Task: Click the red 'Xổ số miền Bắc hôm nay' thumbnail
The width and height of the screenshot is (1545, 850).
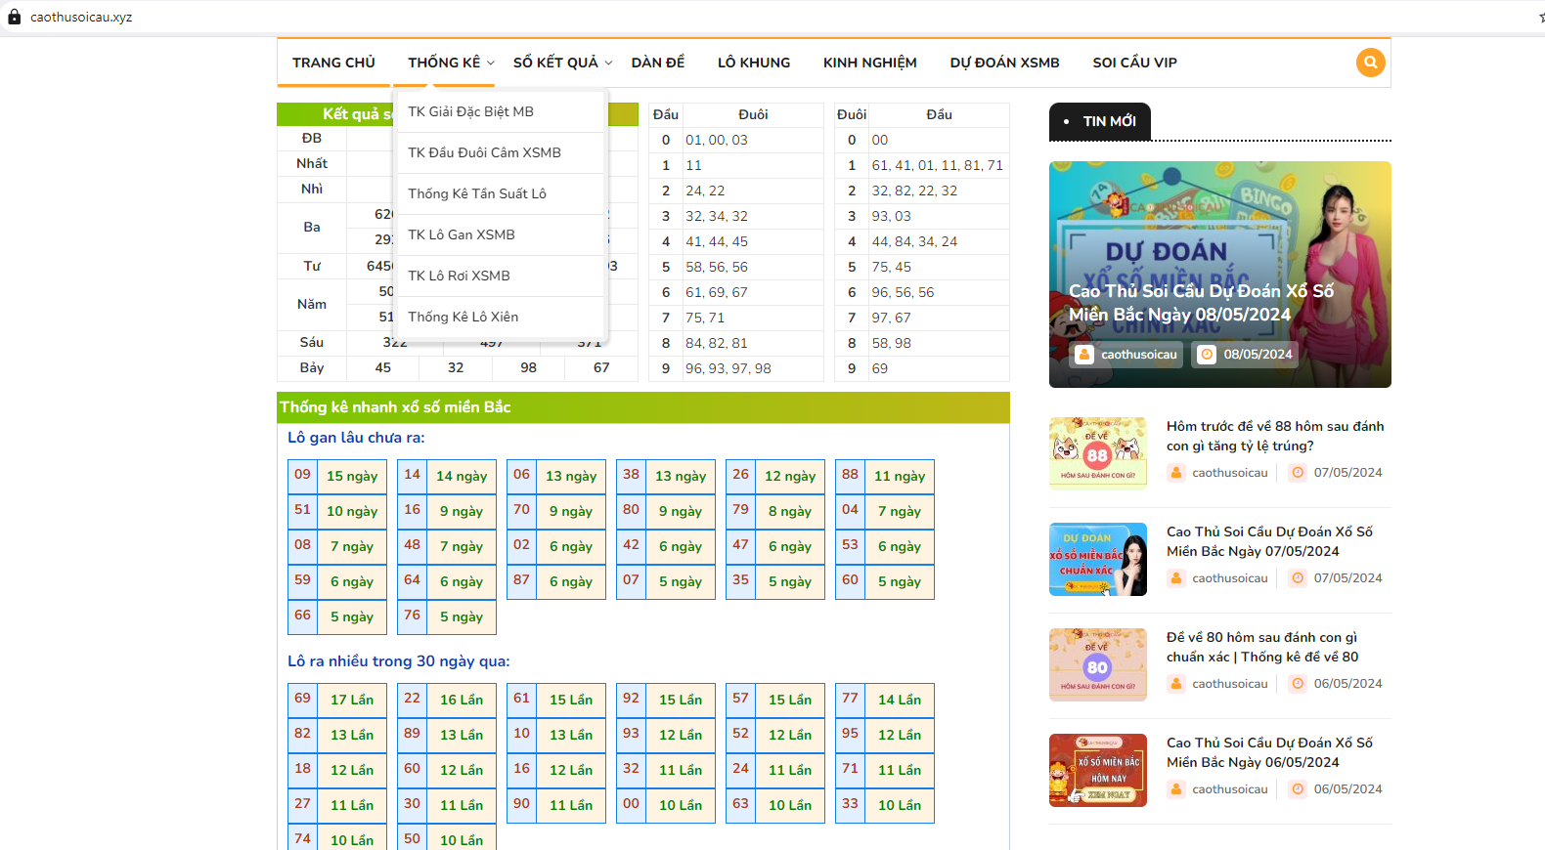Action: 1098,770
